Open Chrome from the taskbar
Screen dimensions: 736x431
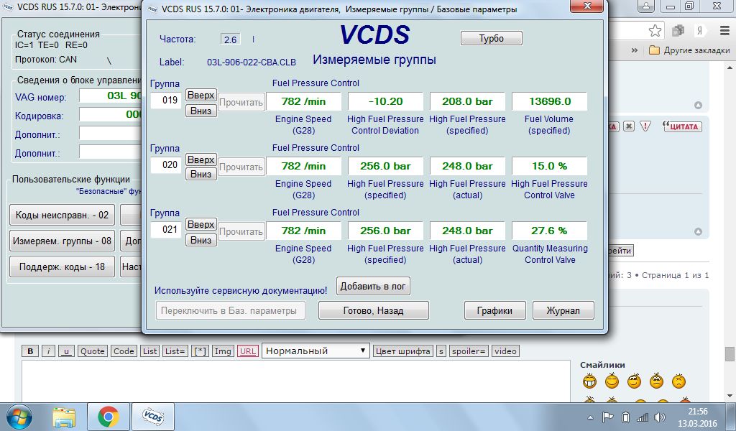[x=109, y=416]
